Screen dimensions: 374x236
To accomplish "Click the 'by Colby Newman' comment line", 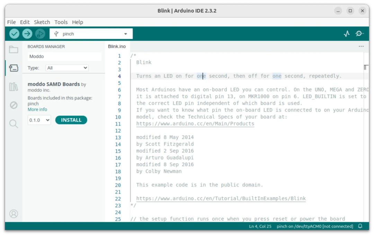I will [159, 171].
